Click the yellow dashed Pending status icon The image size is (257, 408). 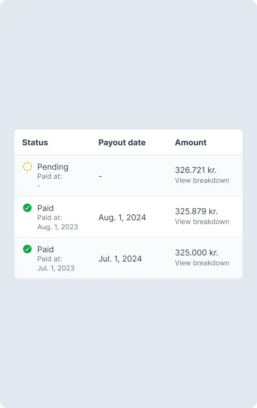pos(27,167)
